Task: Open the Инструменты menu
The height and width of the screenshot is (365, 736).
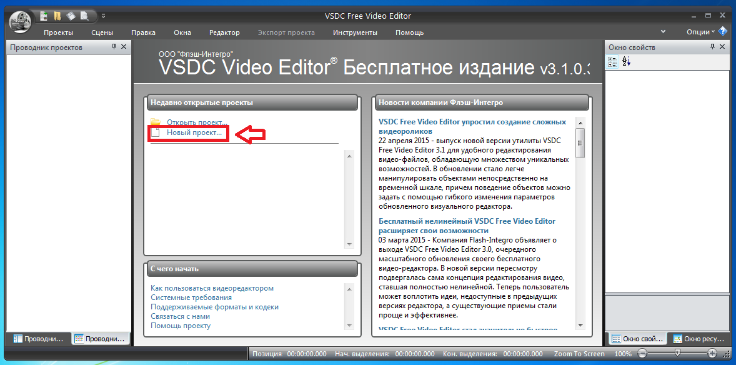Action: click(x=355, y=32)
